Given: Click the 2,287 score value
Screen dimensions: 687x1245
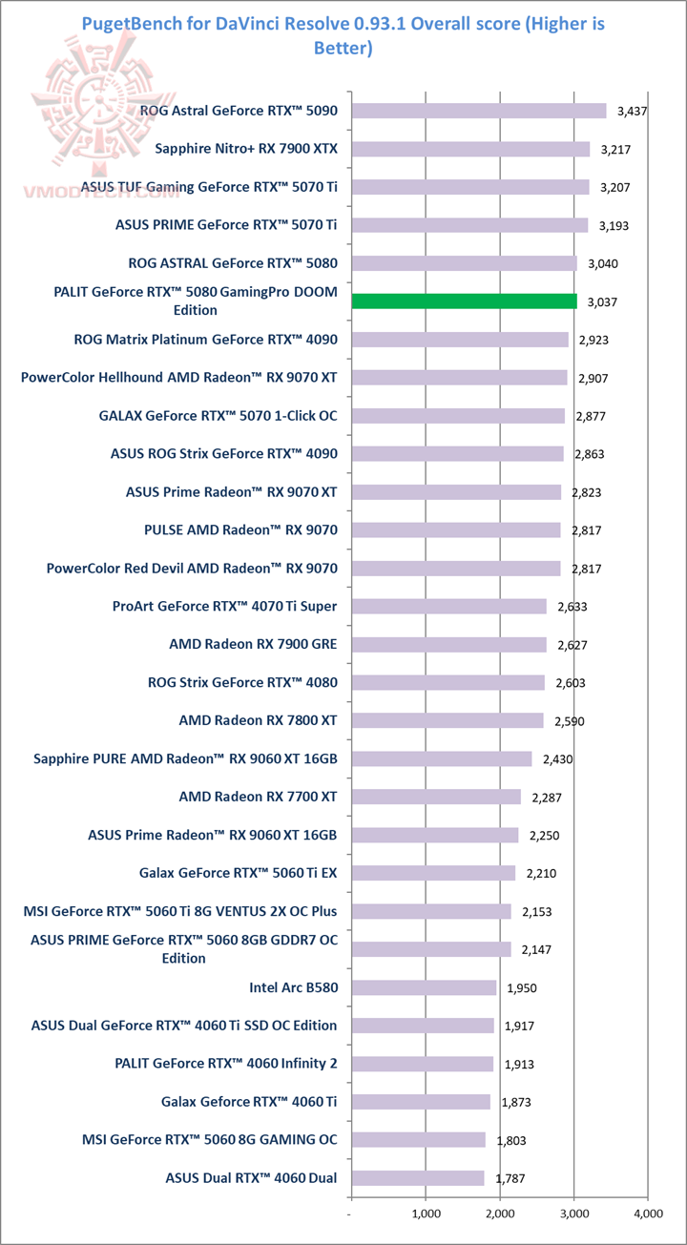Looking at the screenshot, I should (x=548, y=798).
